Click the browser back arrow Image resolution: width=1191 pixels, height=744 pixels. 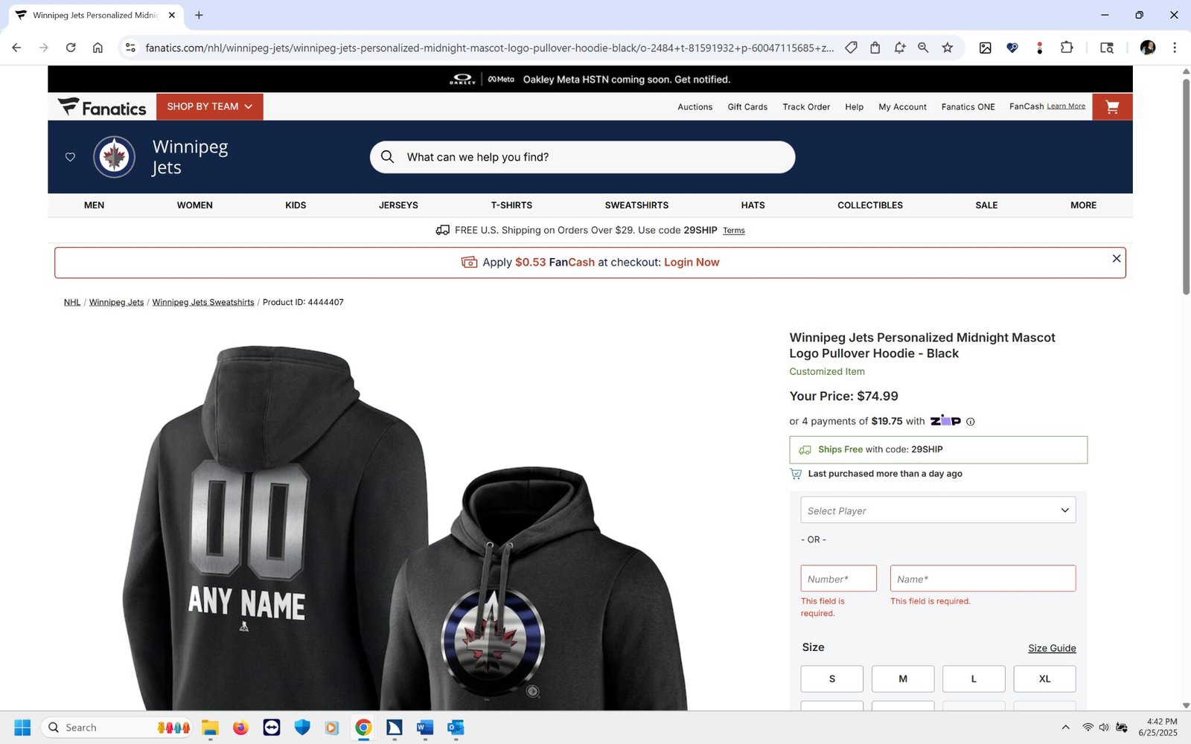pos(16,48)
